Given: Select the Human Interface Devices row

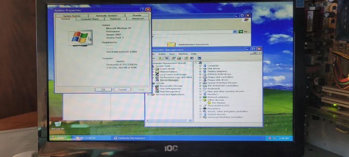Looking at the screenshot, I should (x=220, y=83).
